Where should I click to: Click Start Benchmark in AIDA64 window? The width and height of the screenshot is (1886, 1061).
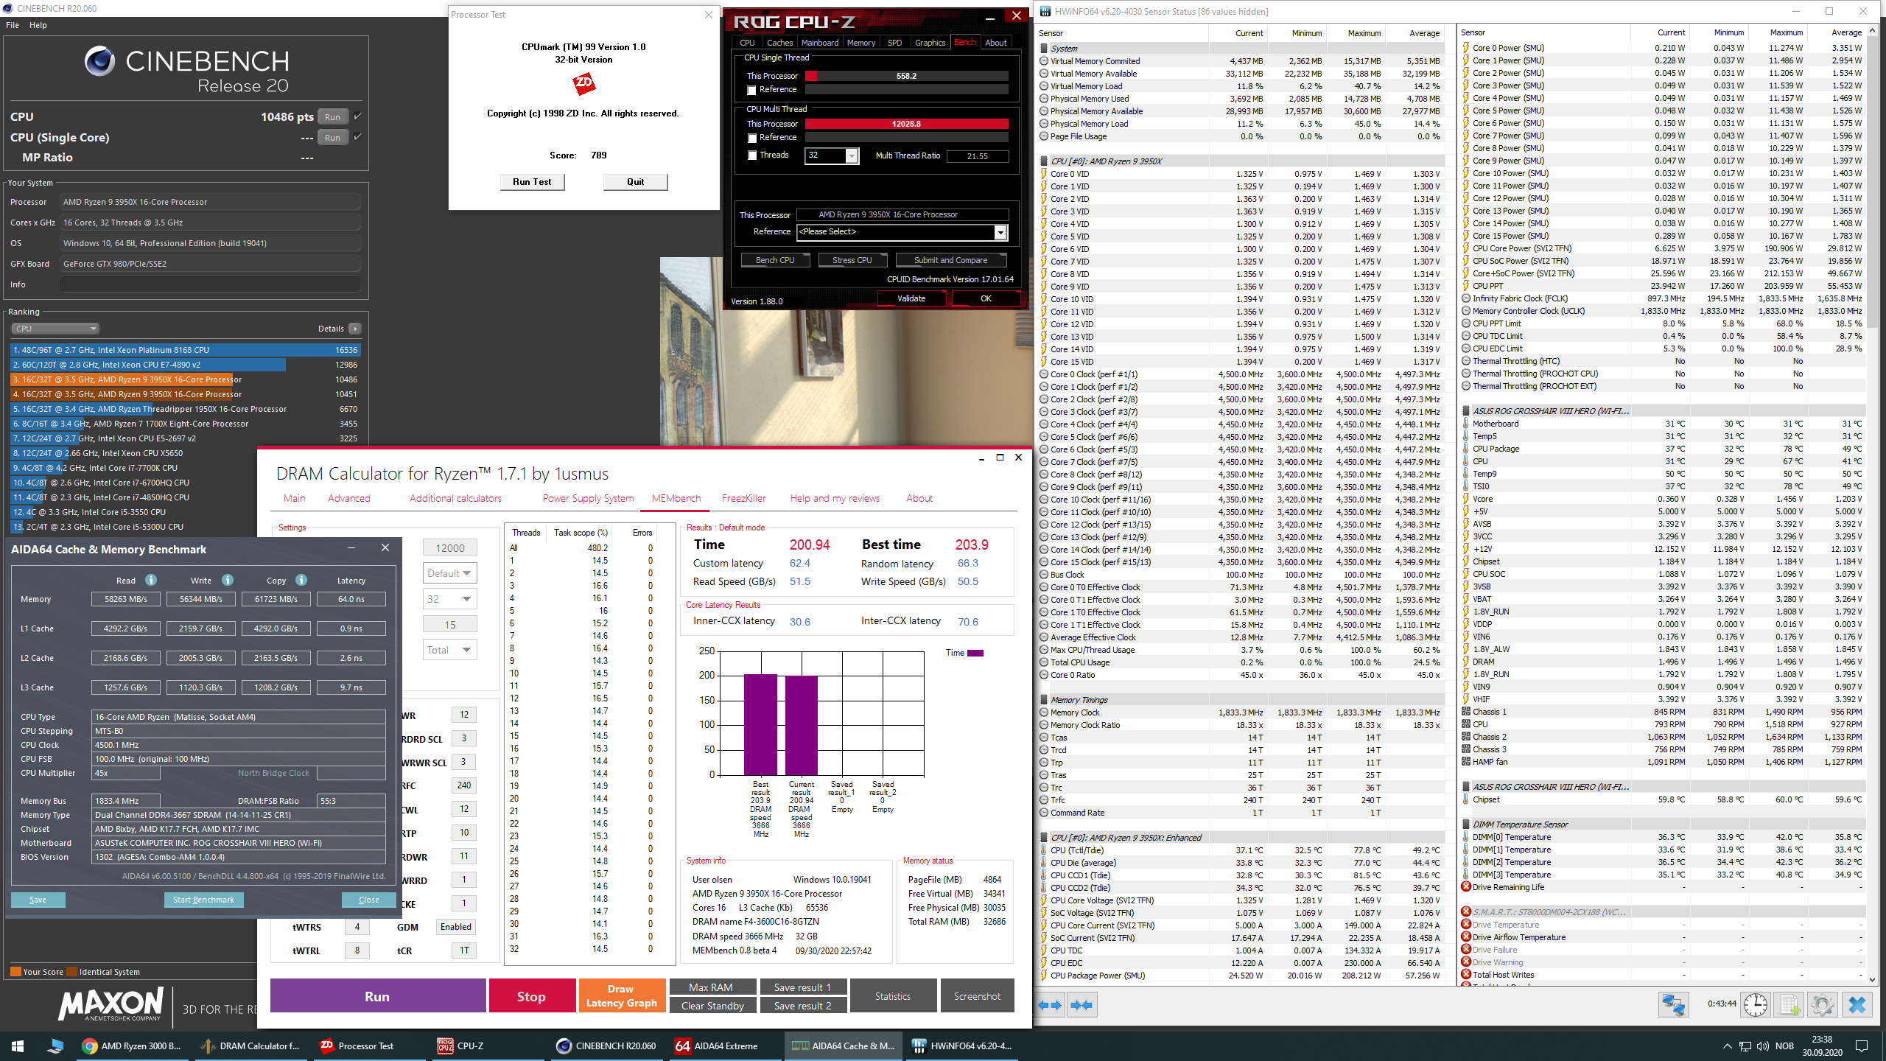tap(203, 900)
